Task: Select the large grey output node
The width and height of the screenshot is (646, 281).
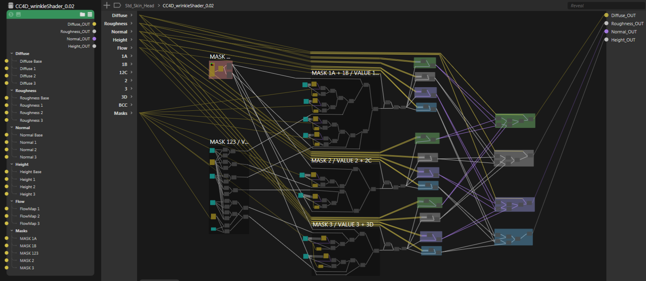Action: [x=514, y=158]
